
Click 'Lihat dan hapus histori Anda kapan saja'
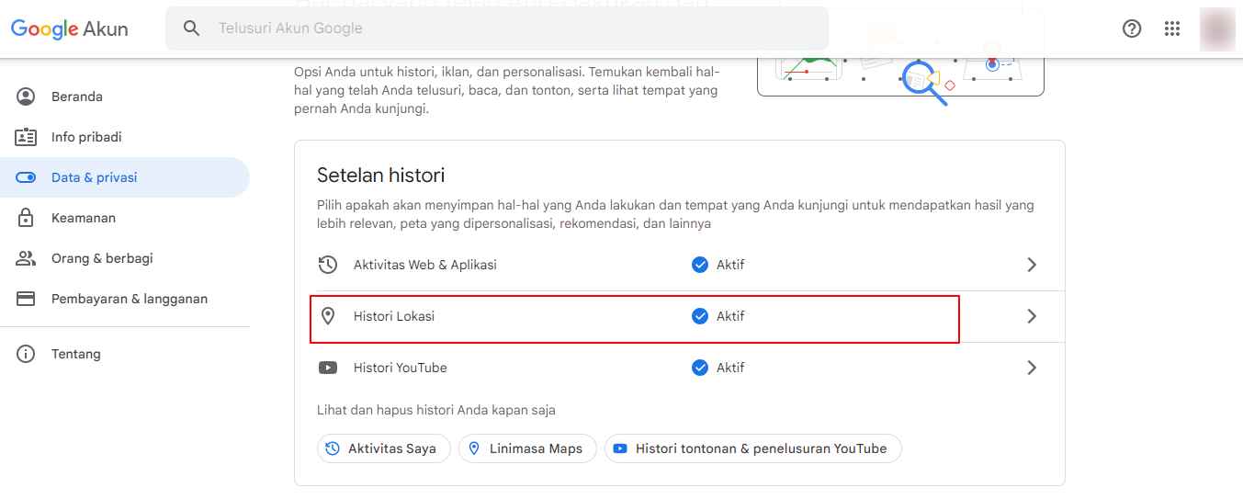pos(436,410)
